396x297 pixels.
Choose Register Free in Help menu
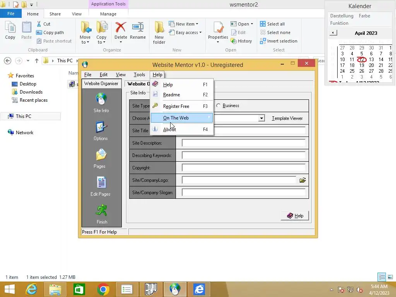[182, 106]
